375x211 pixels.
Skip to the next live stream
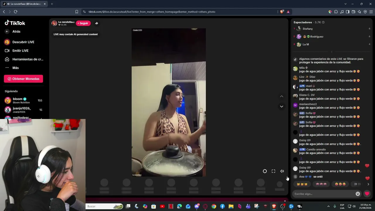[x=282, y=106]
